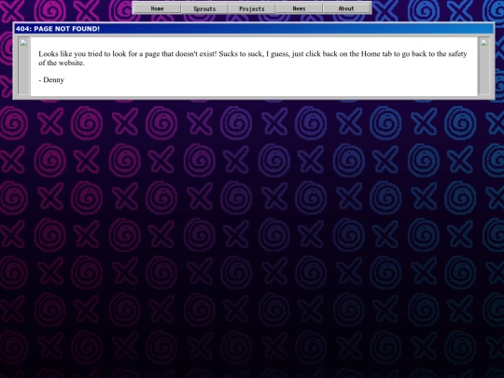Open the Sprouts tab

pyautogui.click(x=204, y=8)
